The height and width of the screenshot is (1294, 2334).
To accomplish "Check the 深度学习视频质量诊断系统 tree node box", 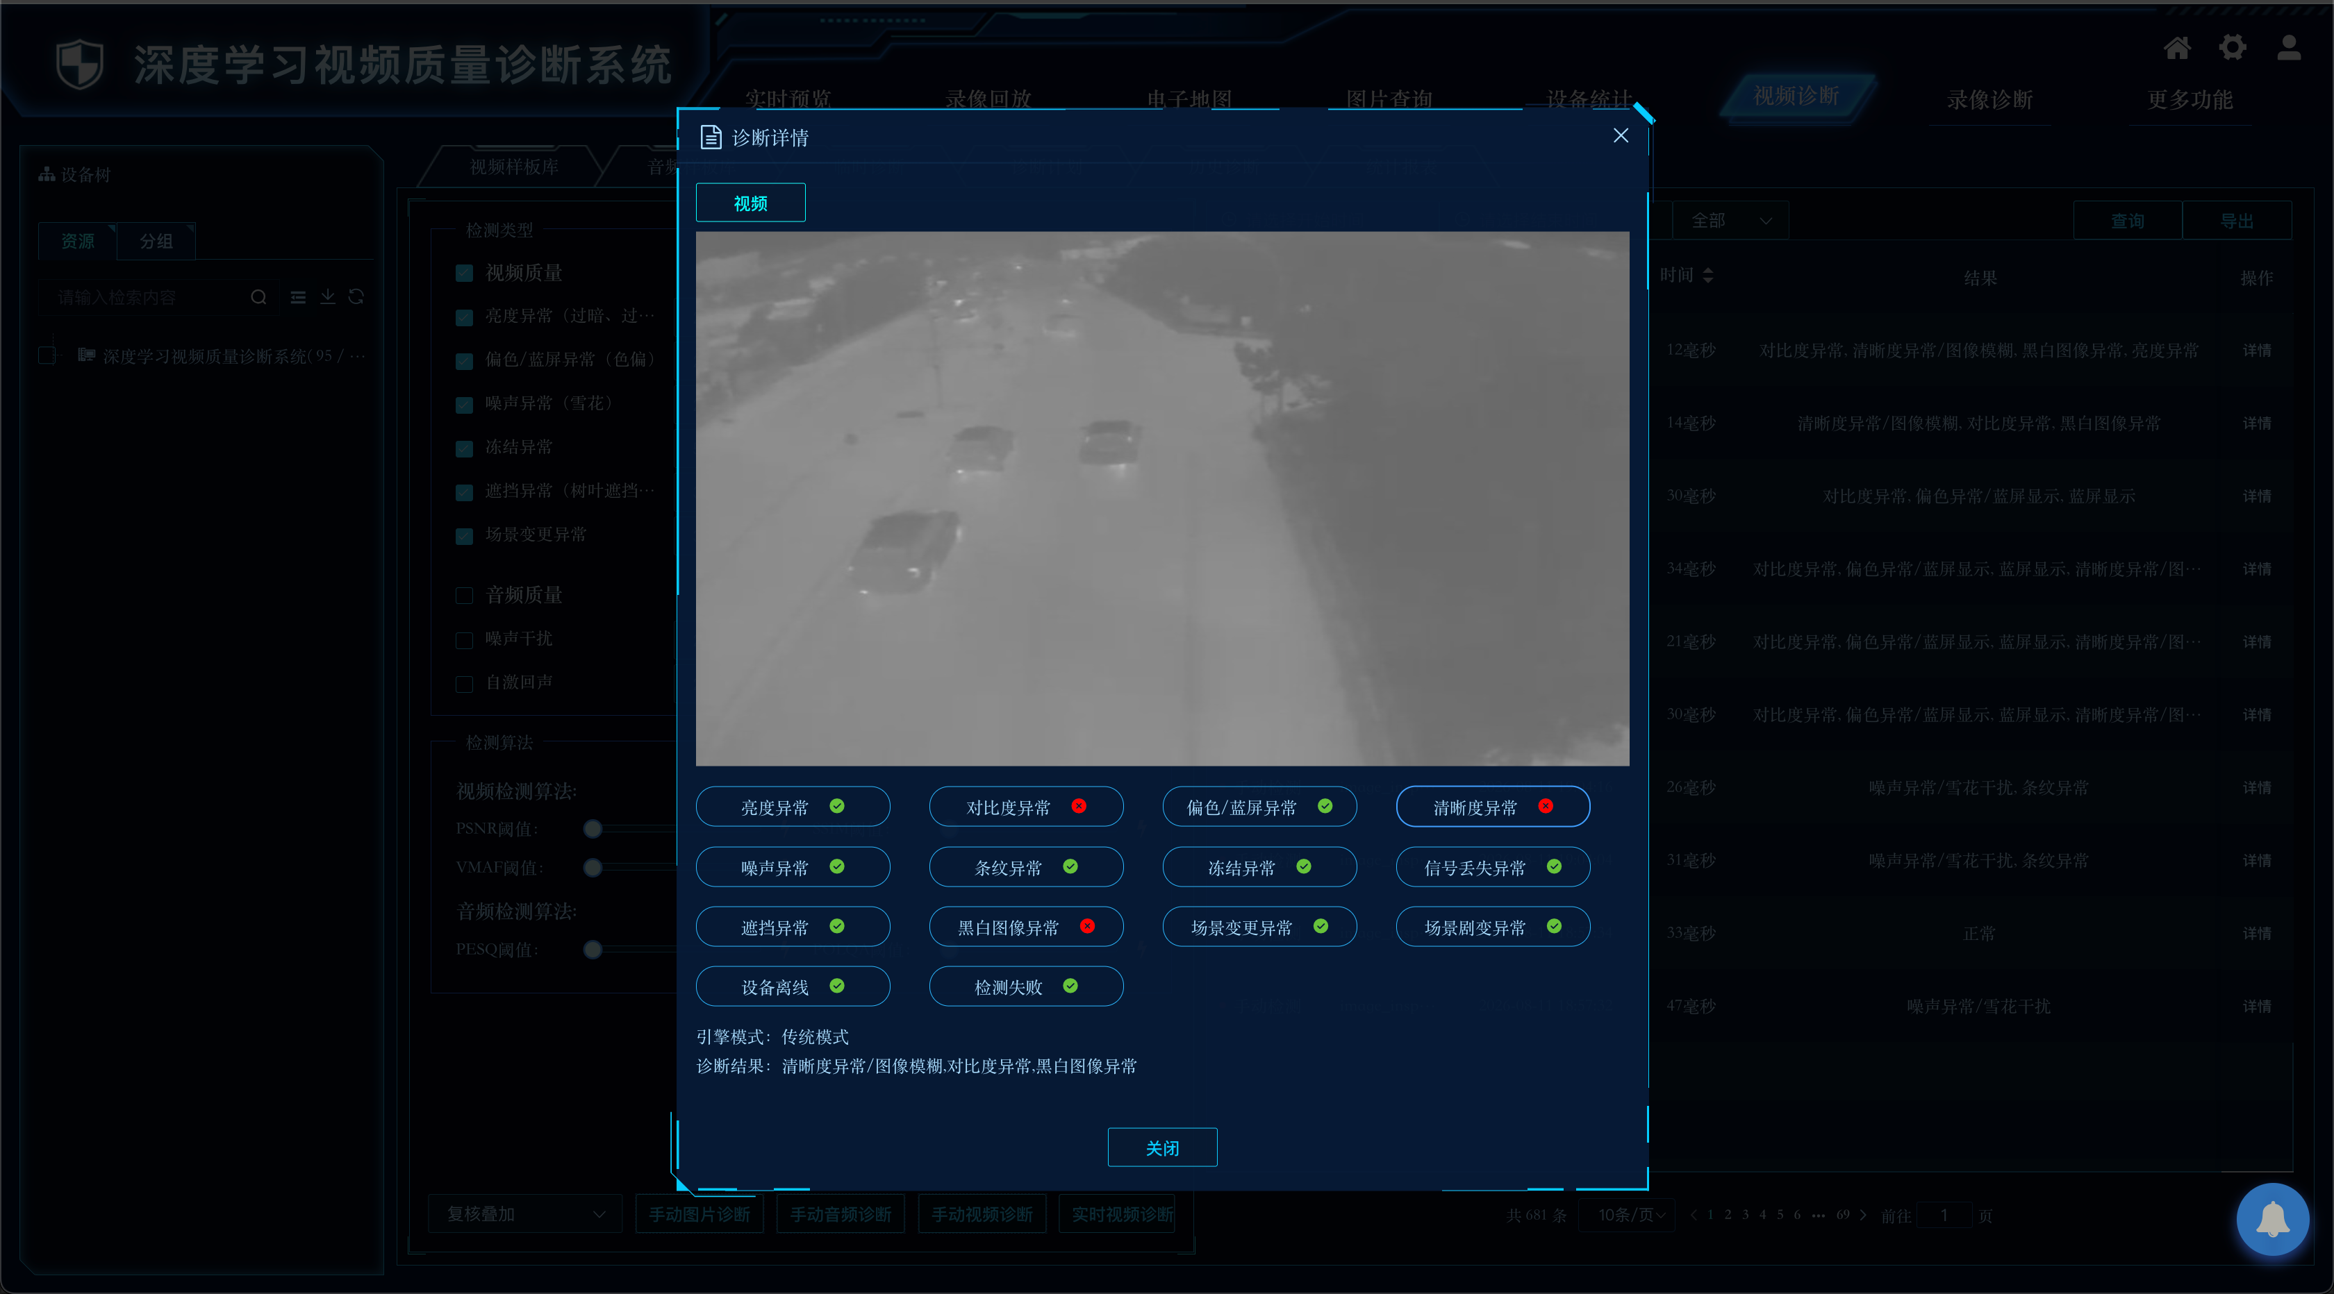I will (47, 356).
